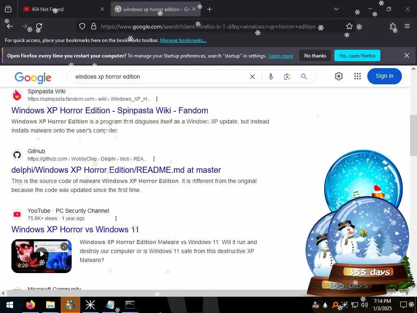Click the Google logo
Screen dimensions: 417x313
pos(33,77)
